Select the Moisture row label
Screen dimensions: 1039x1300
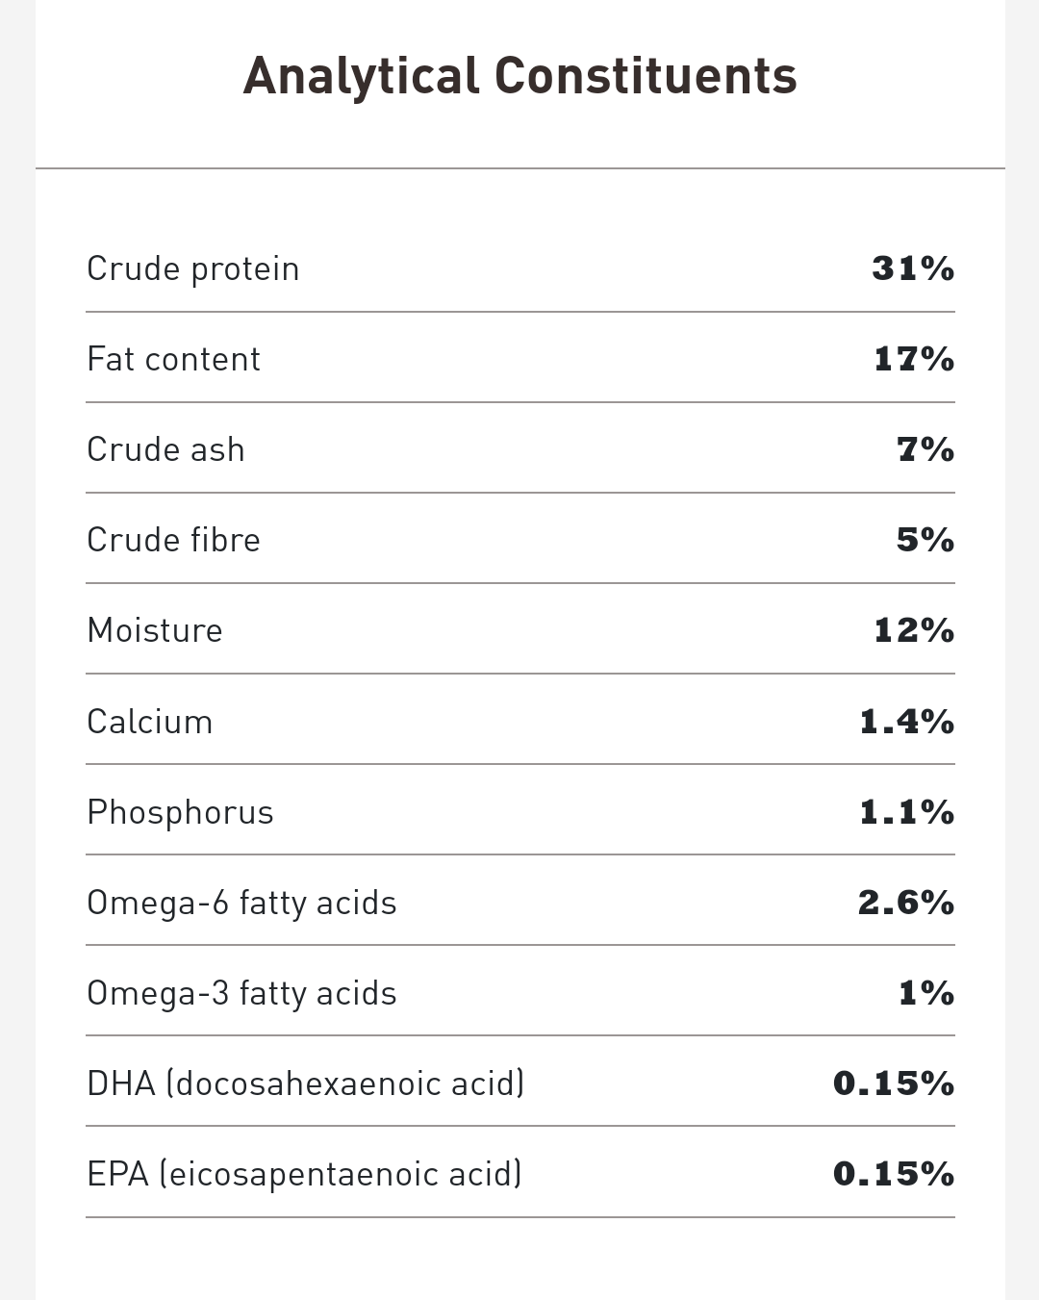click(155, 630)
